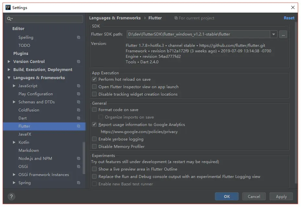301x207 pixels.
Task: Browse for SDK path with ellipsis button
Action: click(x=283, y=35)
